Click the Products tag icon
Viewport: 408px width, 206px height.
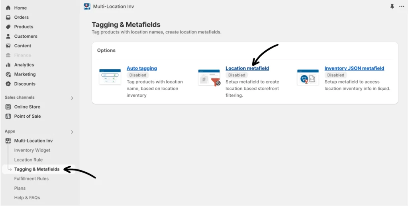(x=8, y=27)
